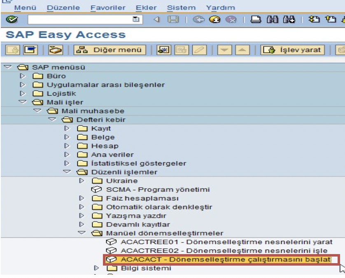Open the command field history dropdown
The width and height of the screenshot is (345, 278).
[x=136, y=19]
